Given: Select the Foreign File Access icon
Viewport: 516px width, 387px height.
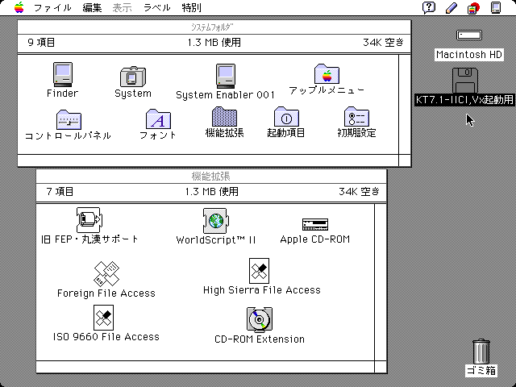Looking at the screenshot, I should pyautogui.click(x=106, y=274).
